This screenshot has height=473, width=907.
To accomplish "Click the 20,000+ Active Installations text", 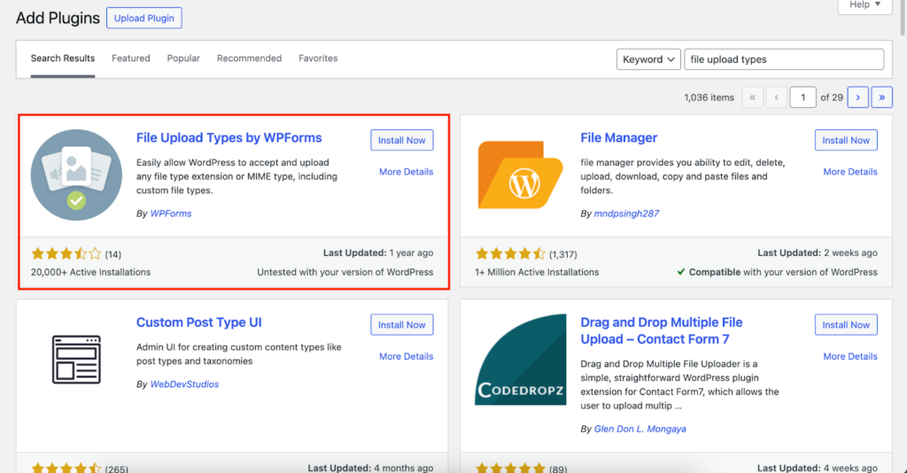I will pos(91,272).
